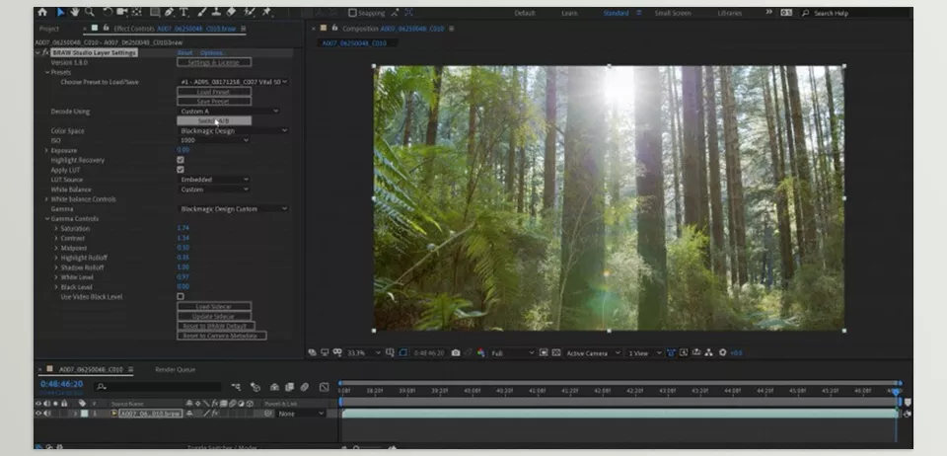
Task: Enable frame blending icon in timeline
Action: pos(289,387)
